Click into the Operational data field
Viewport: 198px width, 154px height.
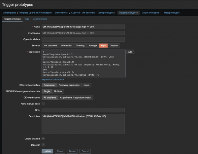click(83, 39)
